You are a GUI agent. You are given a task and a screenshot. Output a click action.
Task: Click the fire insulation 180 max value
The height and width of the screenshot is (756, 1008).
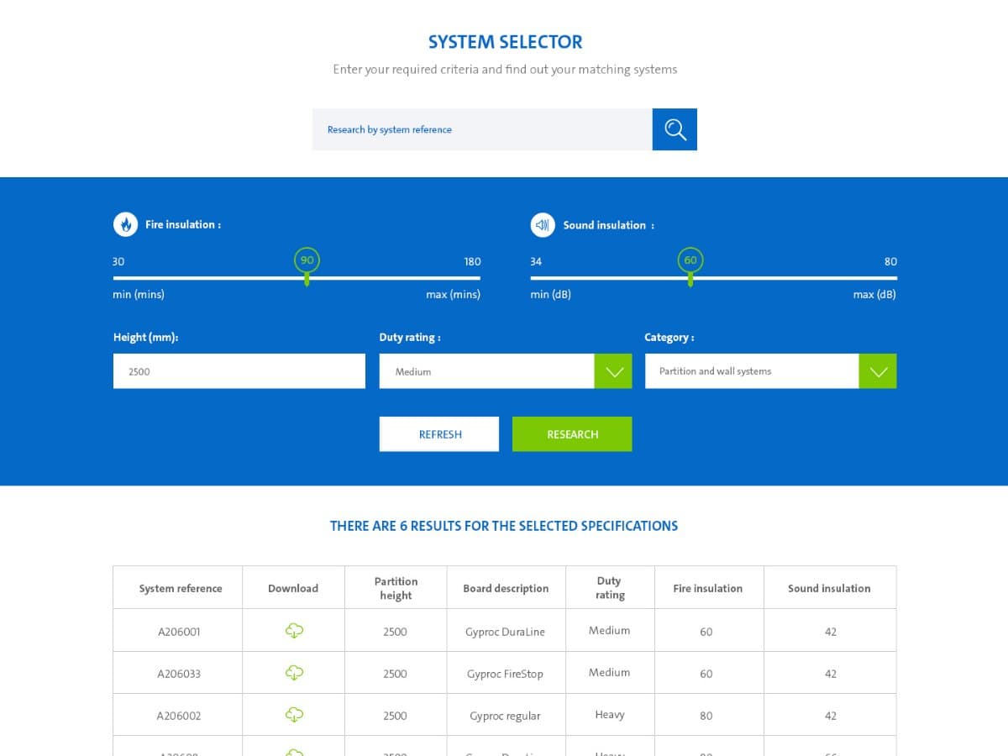point(472,261)
